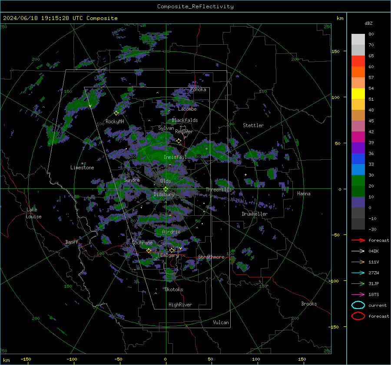Select the dark green 10-20 dBZ swatch
This screenshot has width=391, height=365.
coord(358,191)
